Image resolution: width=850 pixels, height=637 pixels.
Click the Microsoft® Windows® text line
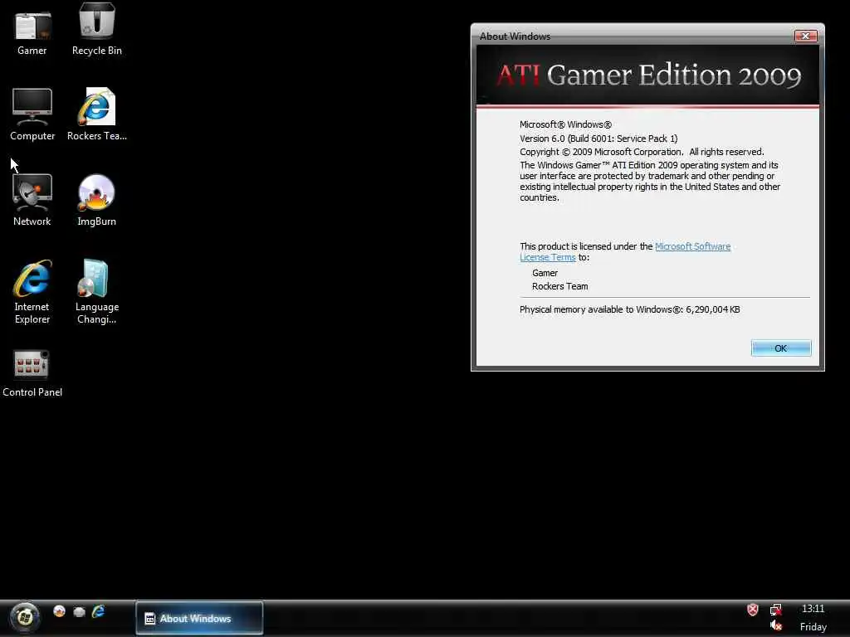565,124
